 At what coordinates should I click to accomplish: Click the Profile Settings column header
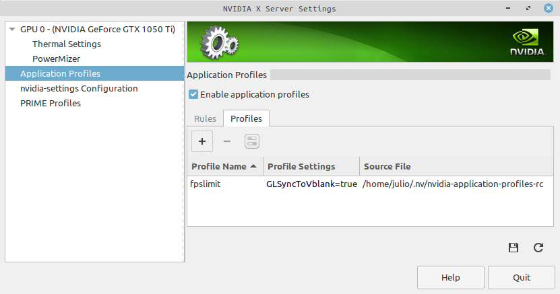coord(311,166)
